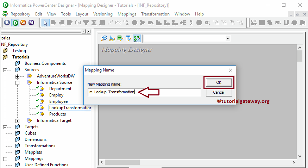Open the Repository menu
308x168 pixels.
[20, 14]
